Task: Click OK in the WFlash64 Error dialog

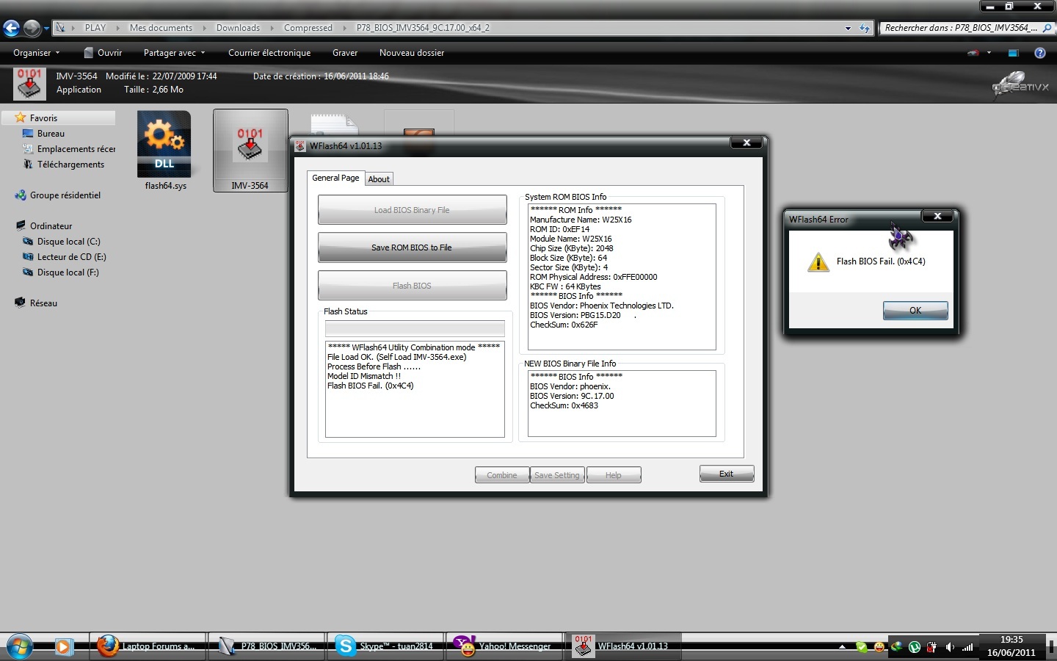Action: (915, 310)
